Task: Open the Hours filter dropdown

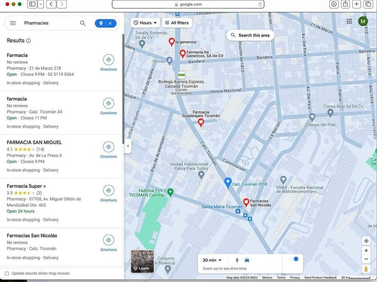Action: (x=145, y=23)
